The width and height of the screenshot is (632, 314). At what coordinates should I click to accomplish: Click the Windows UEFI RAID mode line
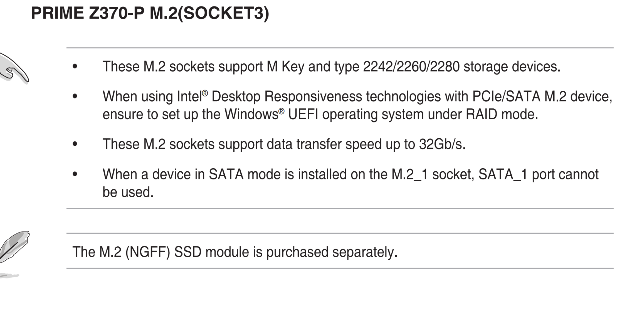320,115
